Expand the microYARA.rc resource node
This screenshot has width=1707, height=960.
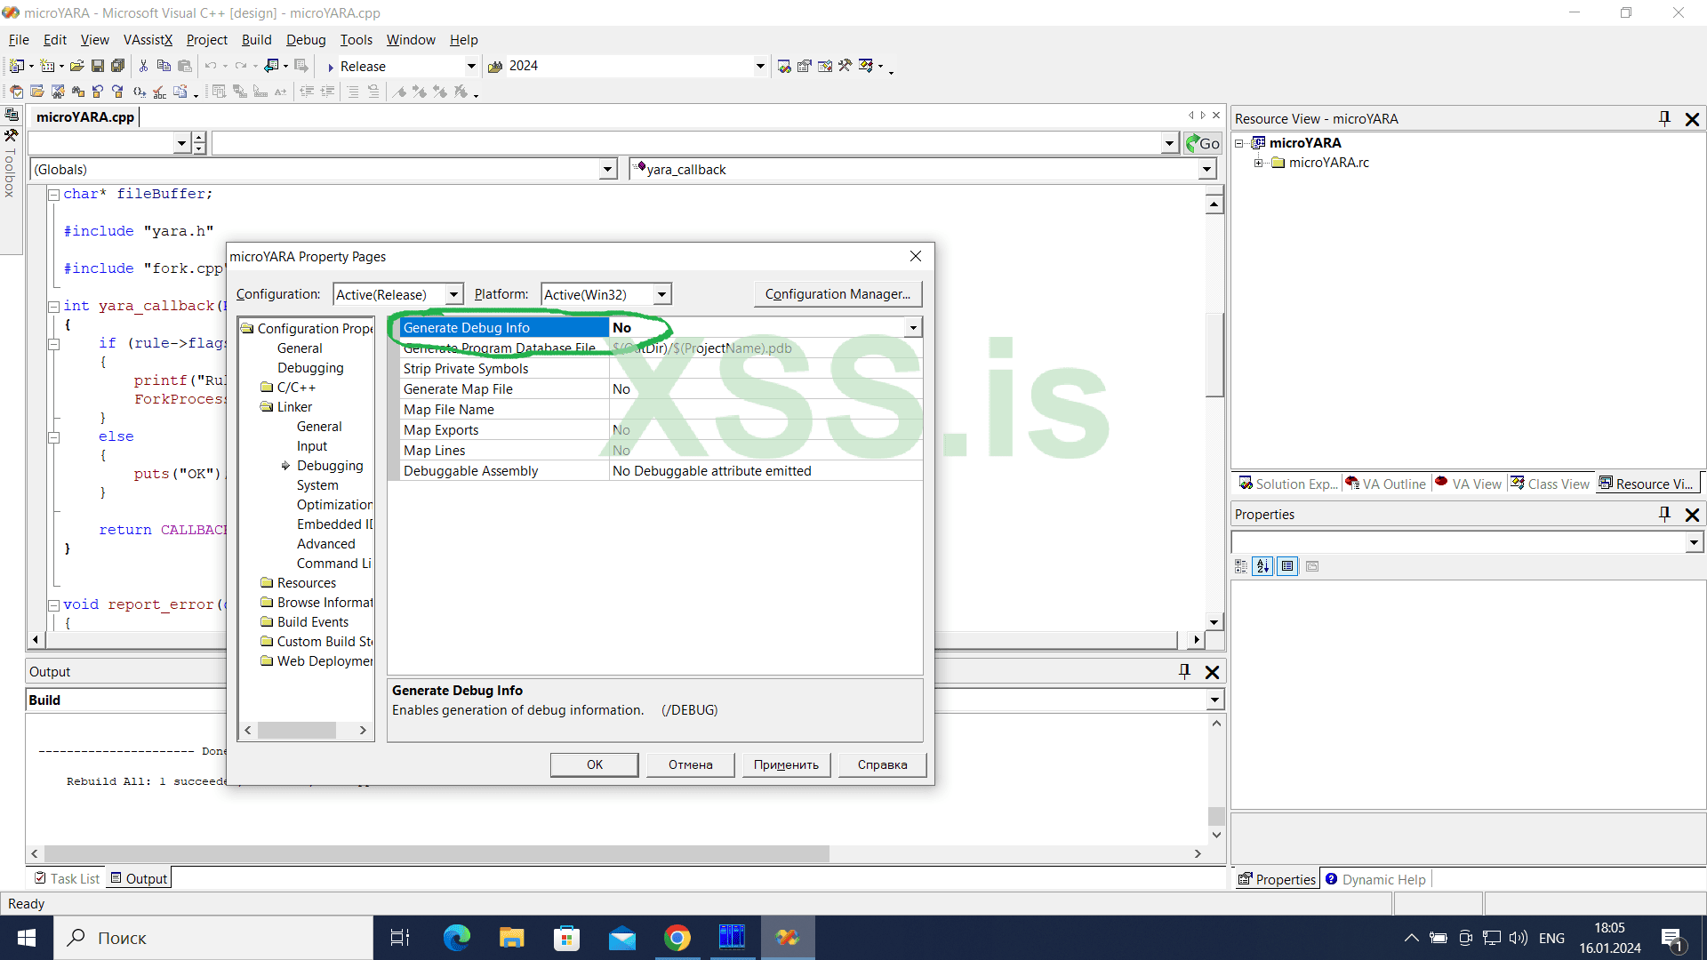(x=1258, y=163)
